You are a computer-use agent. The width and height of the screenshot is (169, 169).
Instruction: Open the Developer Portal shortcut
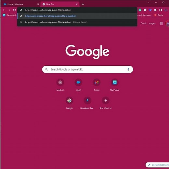[87, 103]
